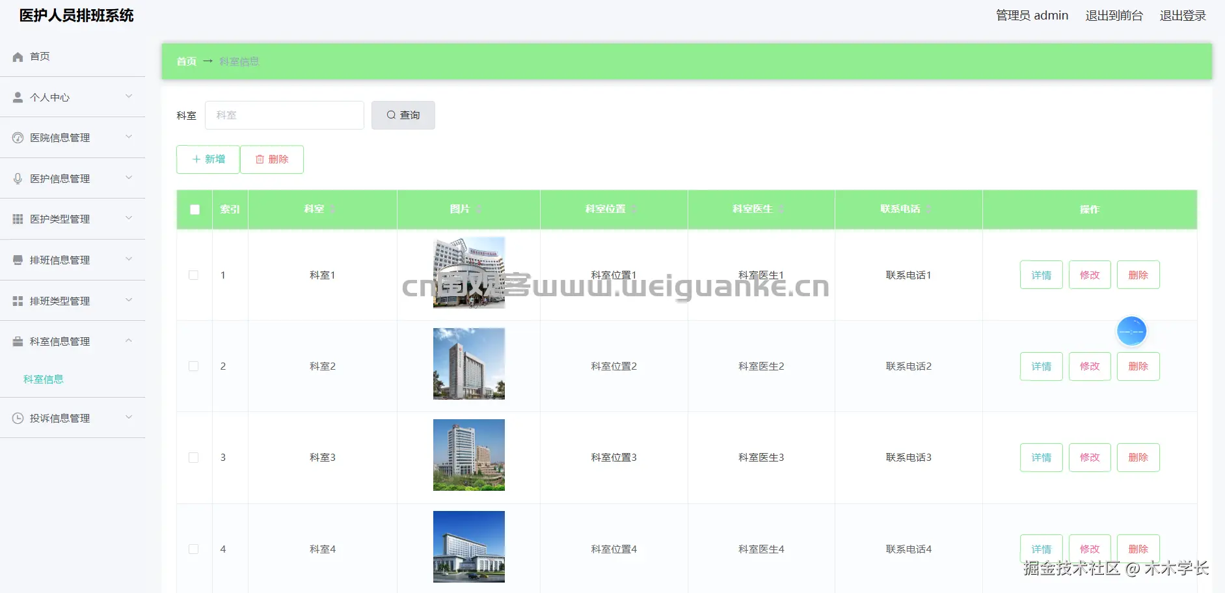
Task: Click 退出登录 to log out
Action: tap(1183, 16)
